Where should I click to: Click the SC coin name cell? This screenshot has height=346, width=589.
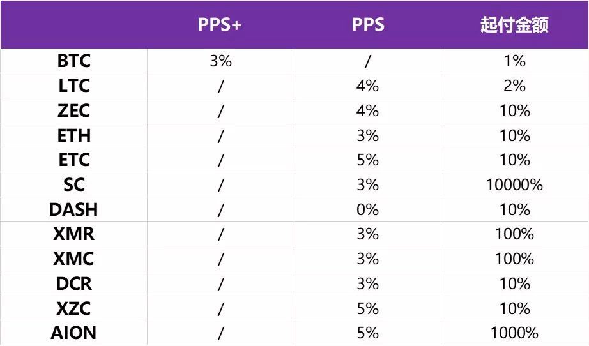pyautogui.click(x=74, y=185)
